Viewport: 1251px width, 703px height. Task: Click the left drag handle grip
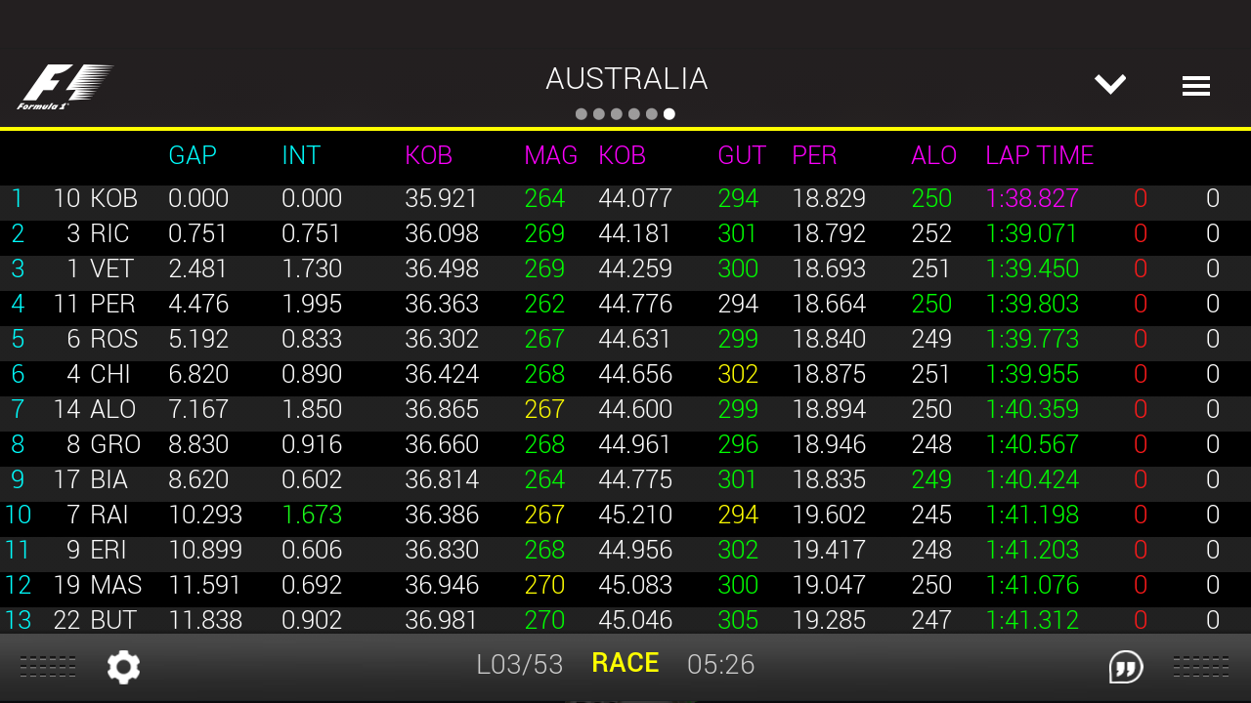(x=47, y=666)
